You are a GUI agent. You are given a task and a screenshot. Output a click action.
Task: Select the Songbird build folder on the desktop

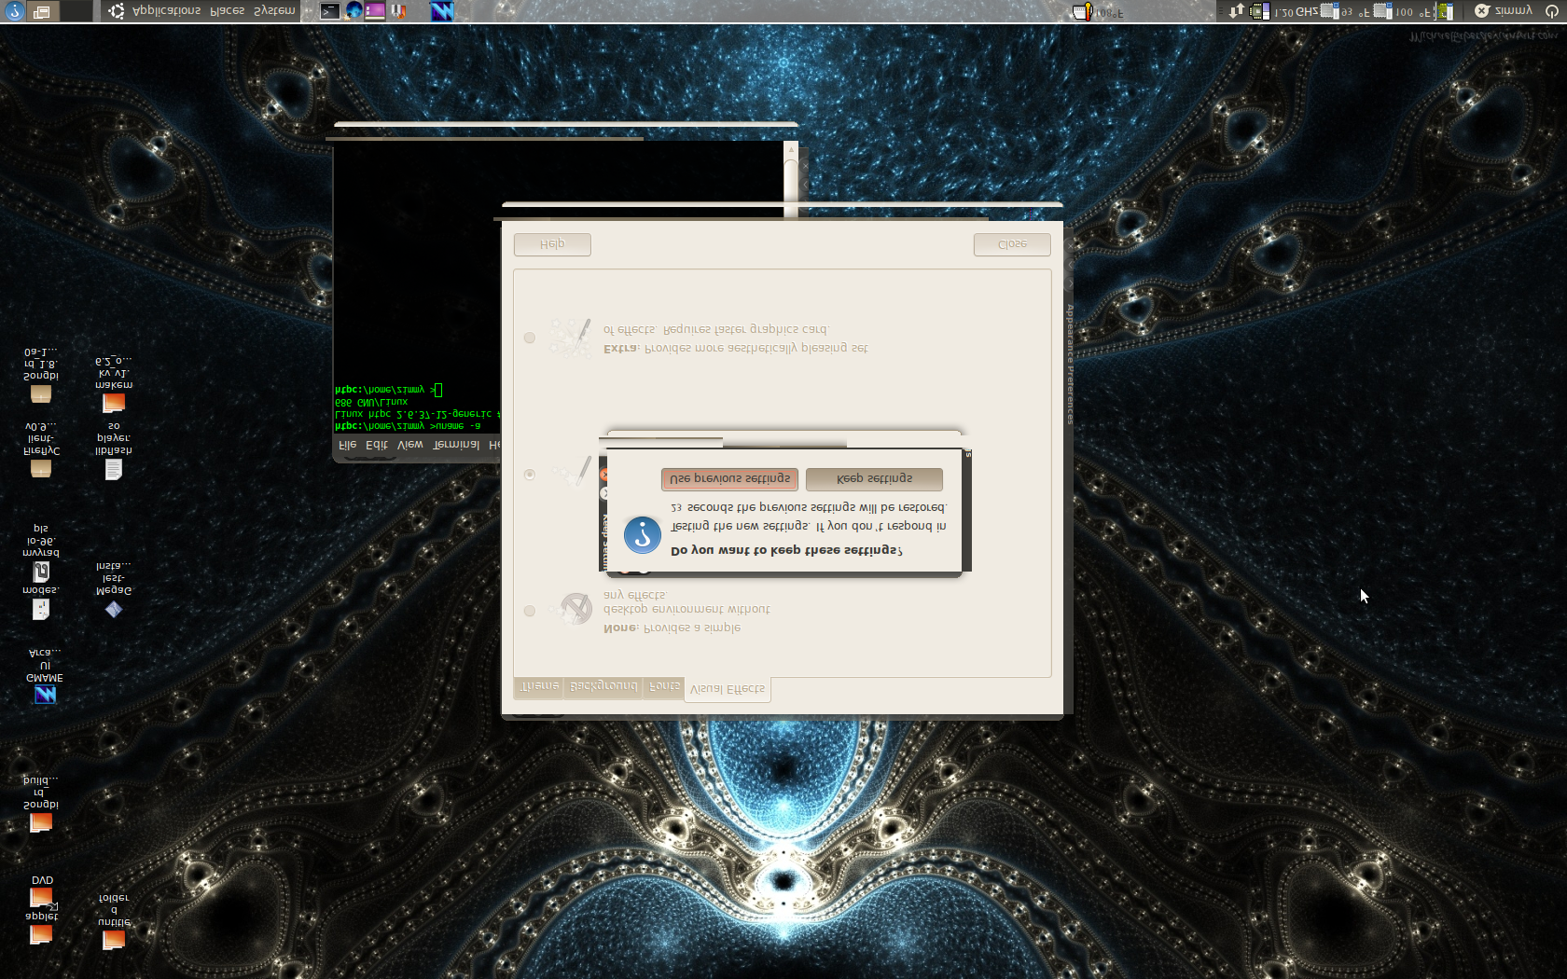click(x=40, y=822)
